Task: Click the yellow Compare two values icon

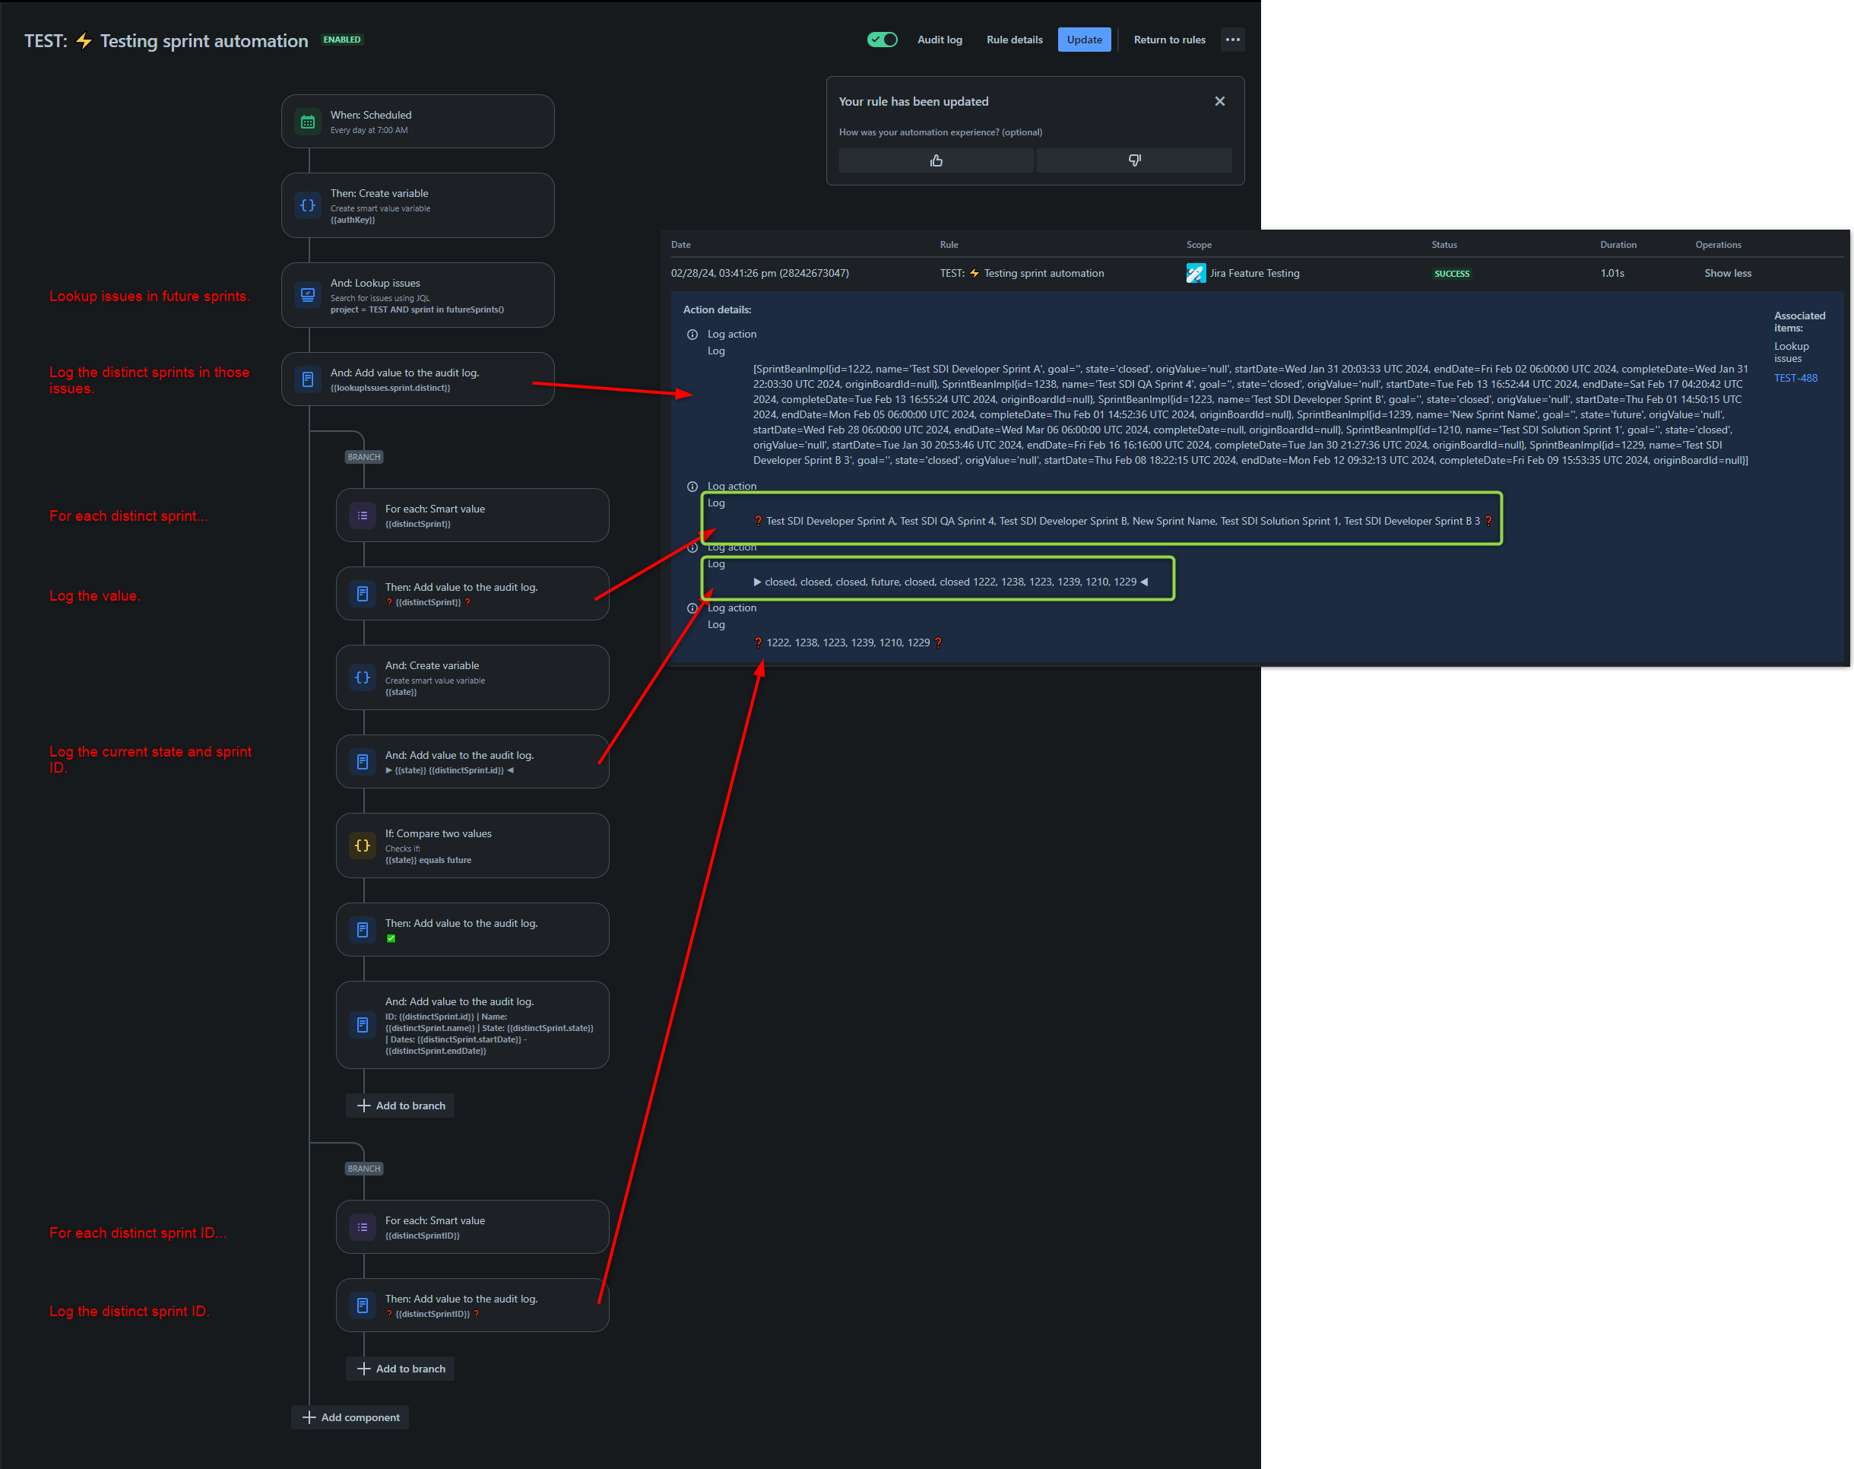Action: coord(363,846)
